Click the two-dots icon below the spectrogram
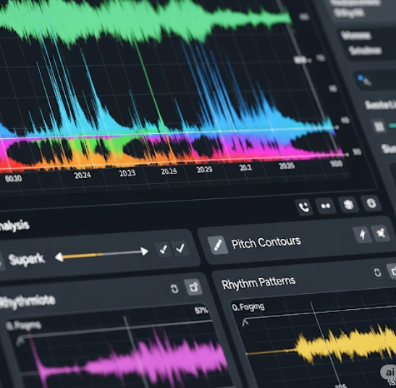This screenshot has height=388, width=396. pyautogui.click(x=326, y=206)
